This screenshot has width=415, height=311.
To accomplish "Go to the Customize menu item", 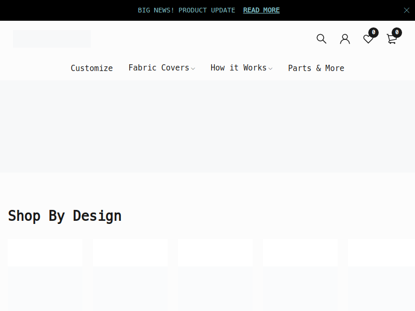I will [x=92, y=68].
